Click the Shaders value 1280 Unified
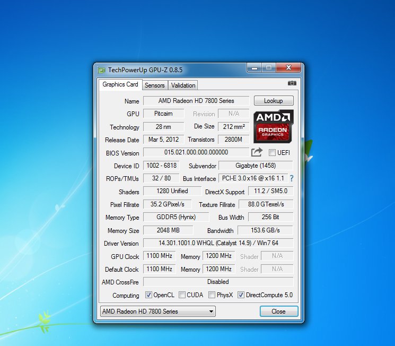The width and height of the screenshot is (395, 346). point(172,191)
